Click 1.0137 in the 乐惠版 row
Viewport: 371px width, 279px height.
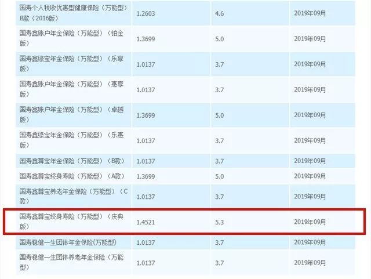146,141
